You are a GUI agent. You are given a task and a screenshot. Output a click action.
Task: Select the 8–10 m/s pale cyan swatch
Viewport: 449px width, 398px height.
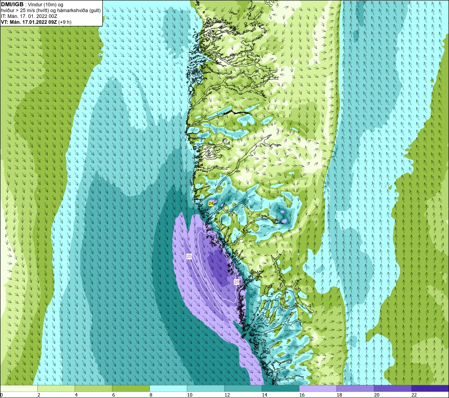pyautogui.click(x=168, y=389)
